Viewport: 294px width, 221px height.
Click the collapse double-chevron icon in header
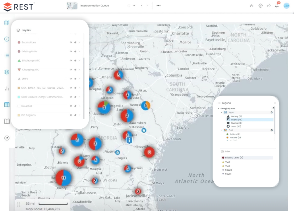pos(252,6)
